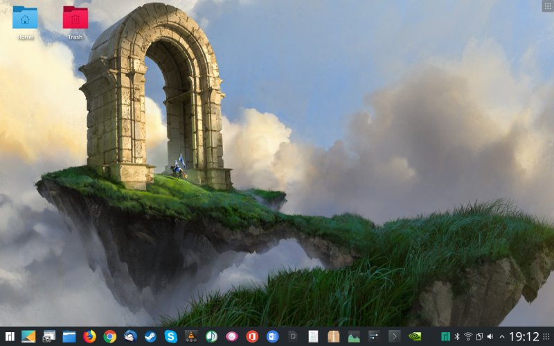The image size is (554, 346).
Task: Launch VLC media player from taskbar
Action: [191, 336]
